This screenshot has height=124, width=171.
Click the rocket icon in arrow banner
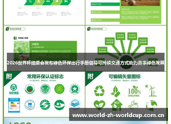click(x=66, y=2)
